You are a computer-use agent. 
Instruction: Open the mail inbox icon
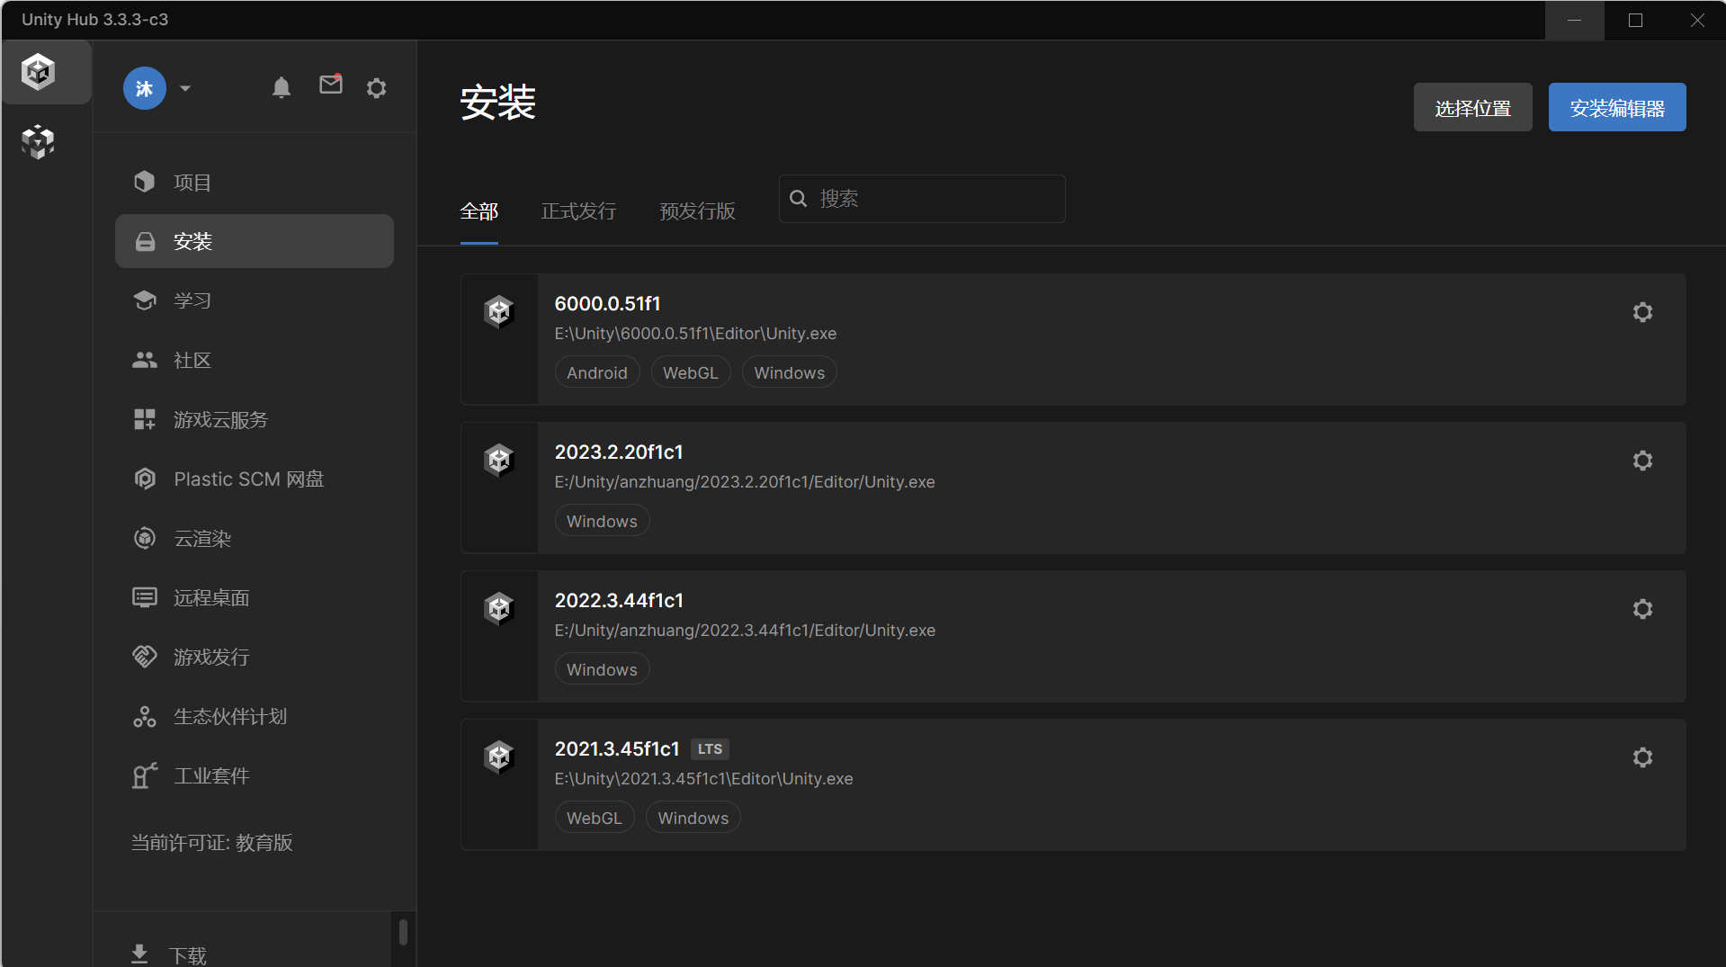coord(331,85)
